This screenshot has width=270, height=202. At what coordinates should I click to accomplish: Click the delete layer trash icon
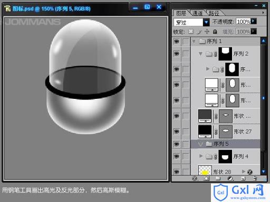(x=255, y=178)
